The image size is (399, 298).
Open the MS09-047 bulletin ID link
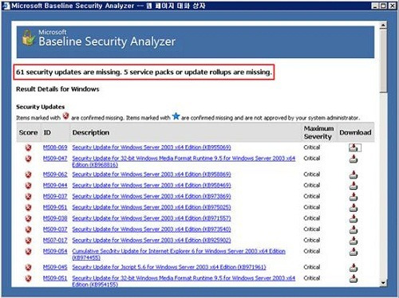click(x=55, y=159)
